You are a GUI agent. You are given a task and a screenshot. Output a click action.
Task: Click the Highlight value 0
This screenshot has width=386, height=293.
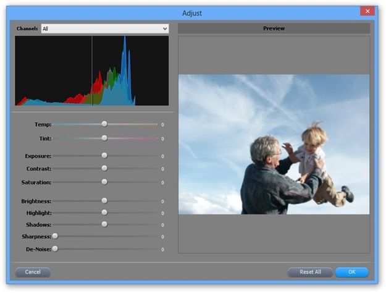tap(162, 213)
